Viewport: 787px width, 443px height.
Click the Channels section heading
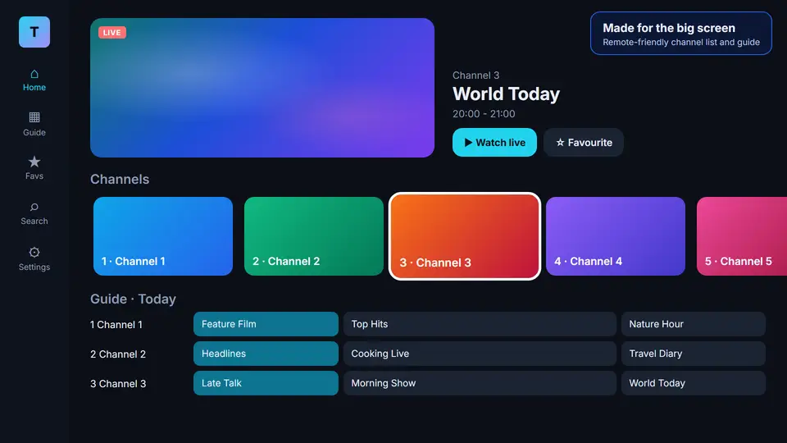[x=120, y=180]
